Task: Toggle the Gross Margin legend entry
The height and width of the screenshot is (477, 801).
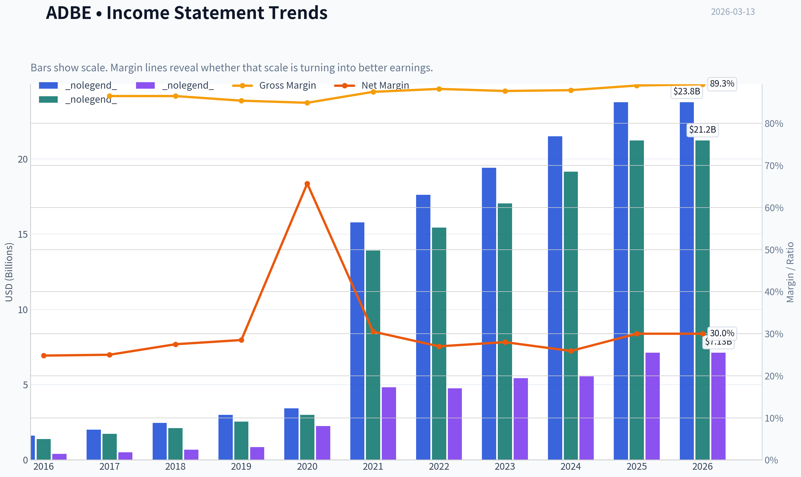Action: point(274,86)
